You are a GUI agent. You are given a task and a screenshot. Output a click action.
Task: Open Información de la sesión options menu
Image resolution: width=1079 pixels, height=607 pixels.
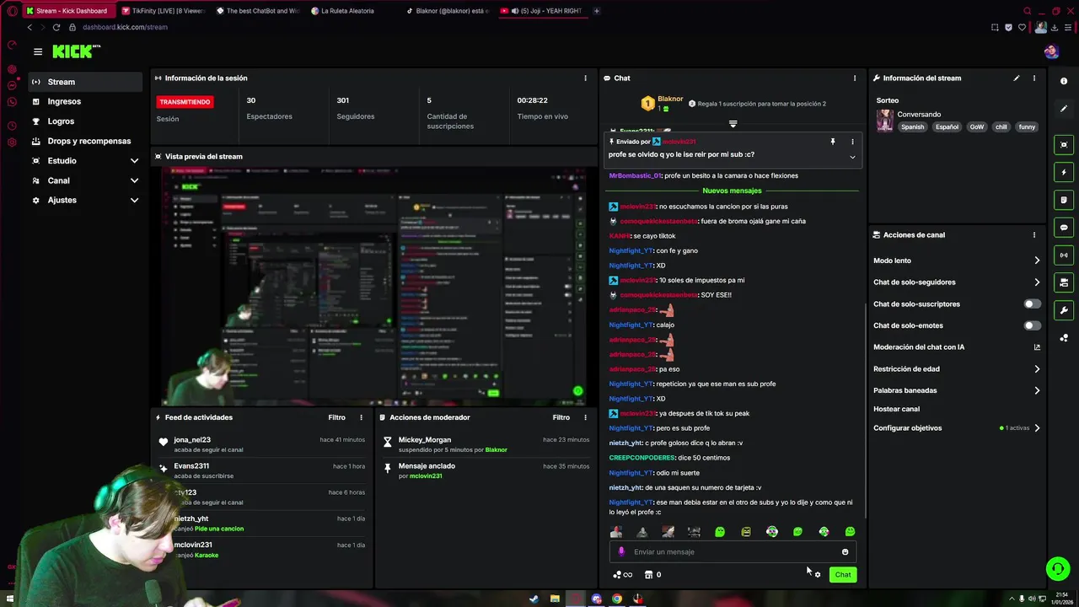[585, 78]
